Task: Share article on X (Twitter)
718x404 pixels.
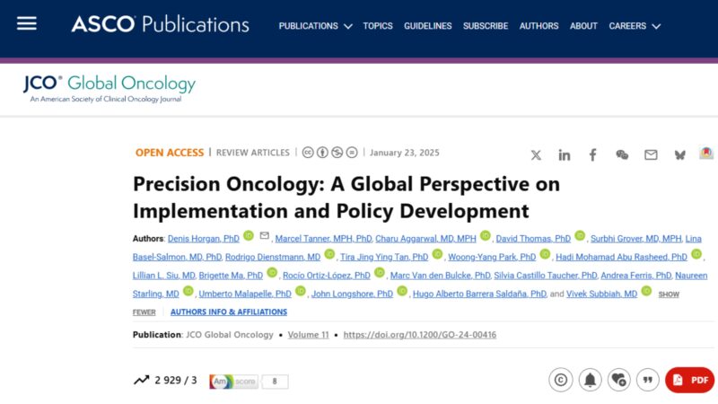Action: [x=536, y=155]
